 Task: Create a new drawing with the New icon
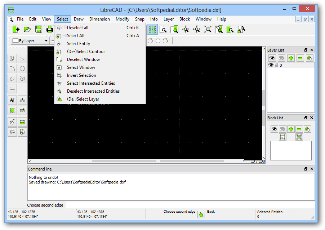16,30
